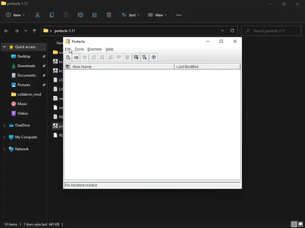This screenshot has height=228, width=305.
Task: Select the 'RE' file icon in Explorer
Action: [55, 135]
